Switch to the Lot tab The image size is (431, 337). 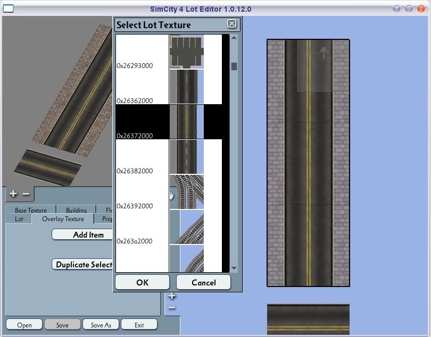(x=19, y=219)
